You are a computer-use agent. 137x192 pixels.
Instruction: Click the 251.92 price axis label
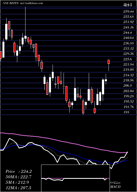(128, 22)
